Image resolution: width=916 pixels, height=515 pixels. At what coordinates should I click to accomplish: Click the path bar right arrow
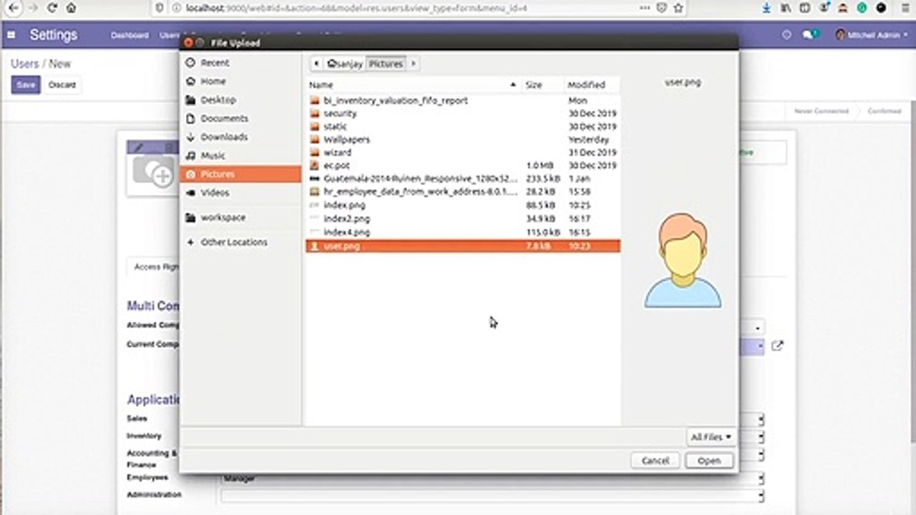tap(413, 64)
